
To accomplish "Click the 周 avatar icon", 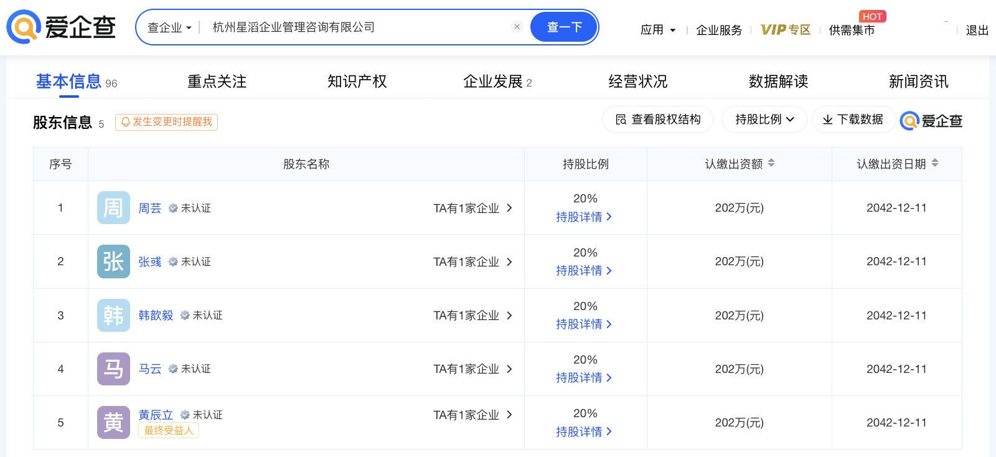I will pyautogui.click(x=113, y=207).
